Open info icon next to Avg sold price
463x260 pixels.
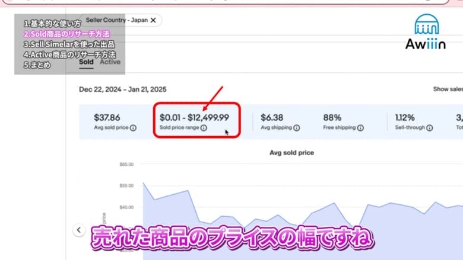click(x=133, y=128)
